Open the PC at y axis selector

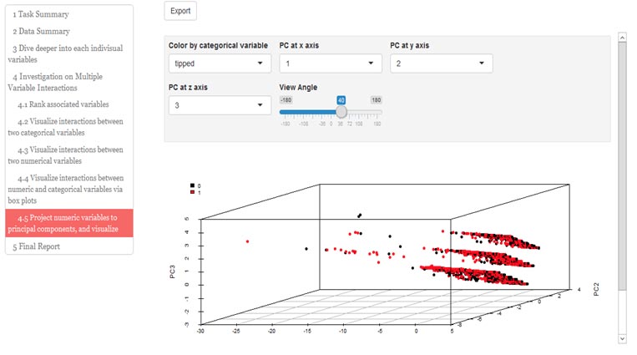(441, 63)
